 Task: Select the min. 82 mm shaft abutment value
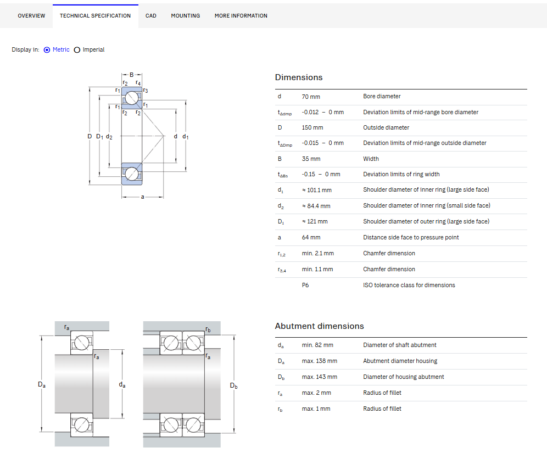coord(317,345)
